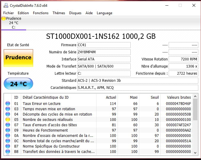Click the Etat de Santé label
Screen dimensions: 201x160
click(x=18, y=45)
